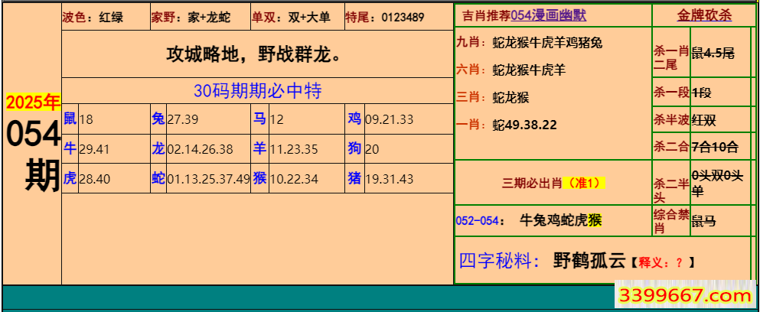This screenshot has width=760, height=312.
Task: Select the 单双：双+大单 cell
Action: tap(298, 18)
